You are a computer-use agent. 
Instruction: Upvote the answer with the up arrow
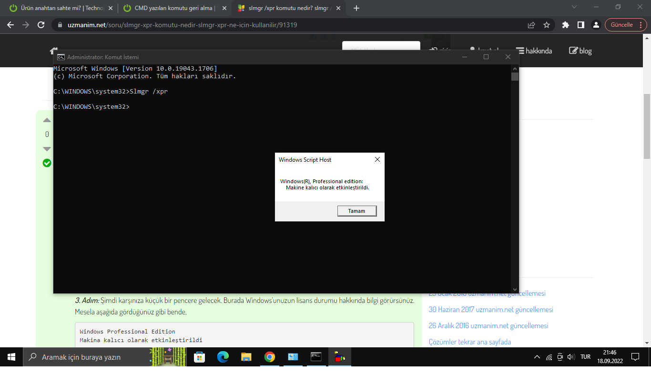click(x=47, y=120)
